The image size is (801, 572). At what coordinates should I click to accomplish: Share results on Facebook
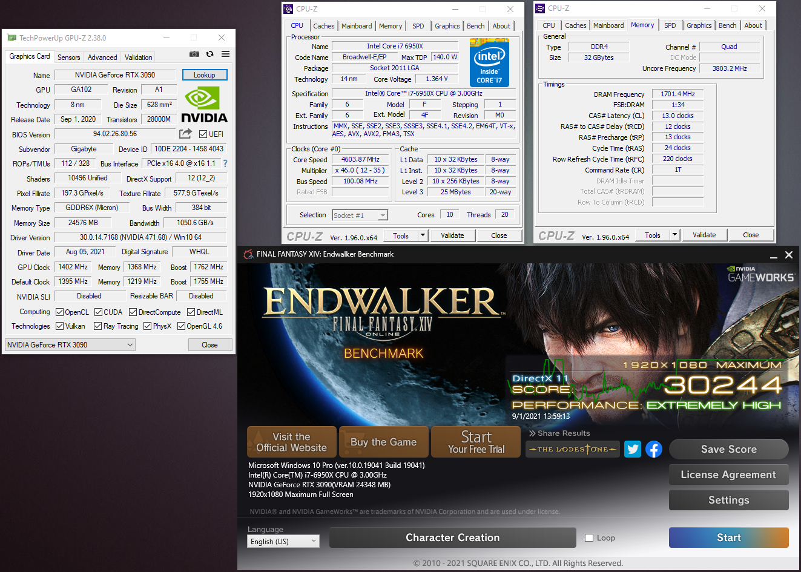coord(654,449)
